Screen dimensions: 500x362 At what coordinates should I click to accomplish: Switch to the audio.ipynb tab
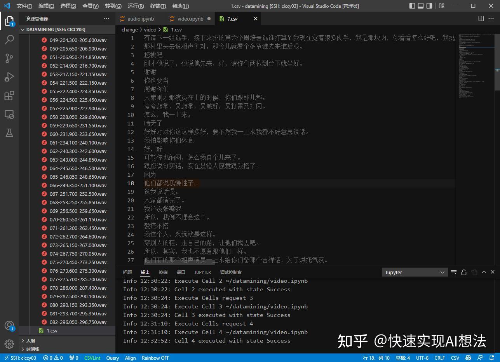141,19
